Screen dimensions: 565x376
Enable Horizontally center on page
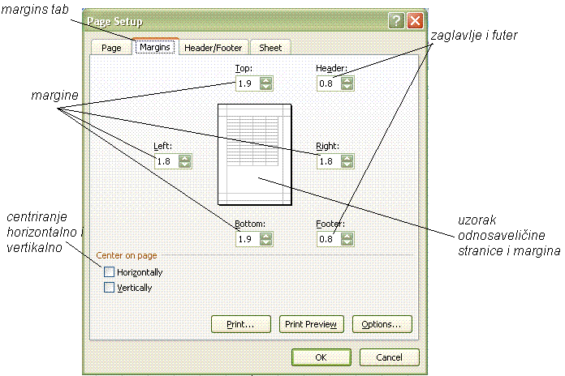click(110, 272)
